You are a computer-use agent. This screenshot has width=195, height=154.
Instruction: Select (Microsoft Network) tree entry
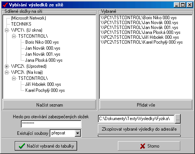[28, 18]
